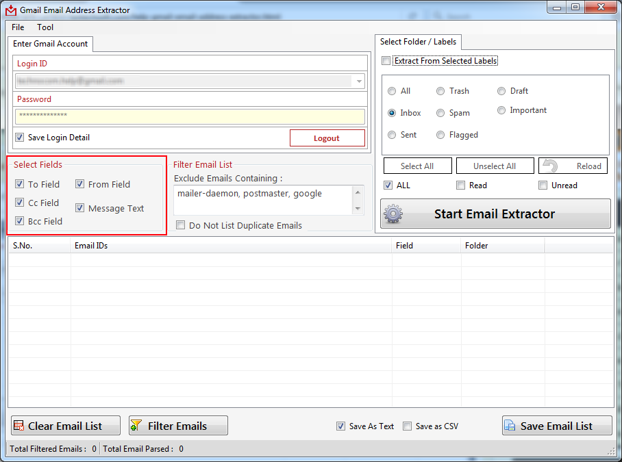The height and width of the screenshot is (462, 622).
Task: Click the Exclude Emails Containing text box
Action: (x=264, y=200)
